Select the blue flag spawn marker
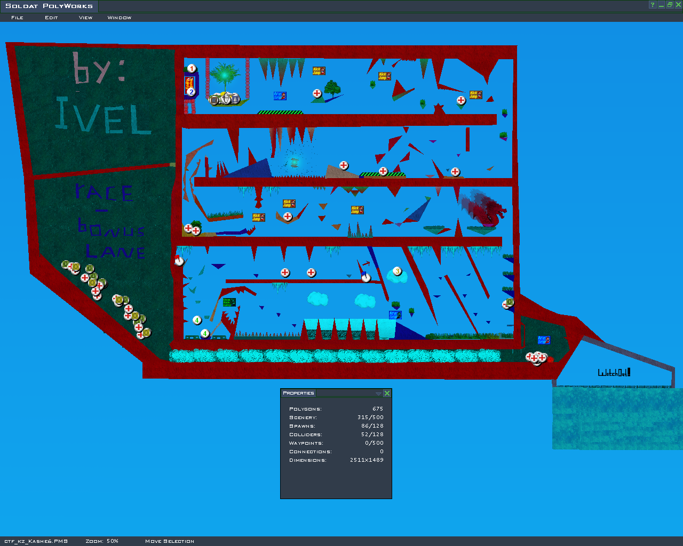 pos(366,277)
